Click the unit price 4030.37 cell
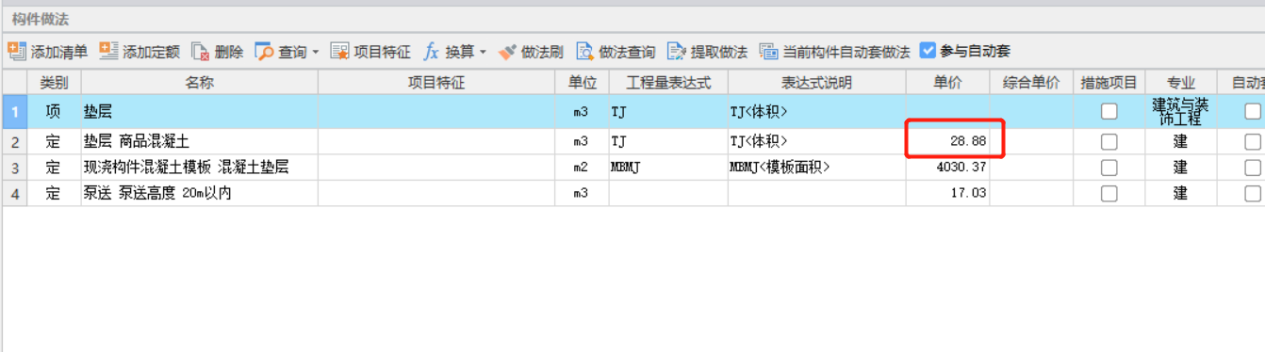1265x352 pixels. [x=947, y=168]
